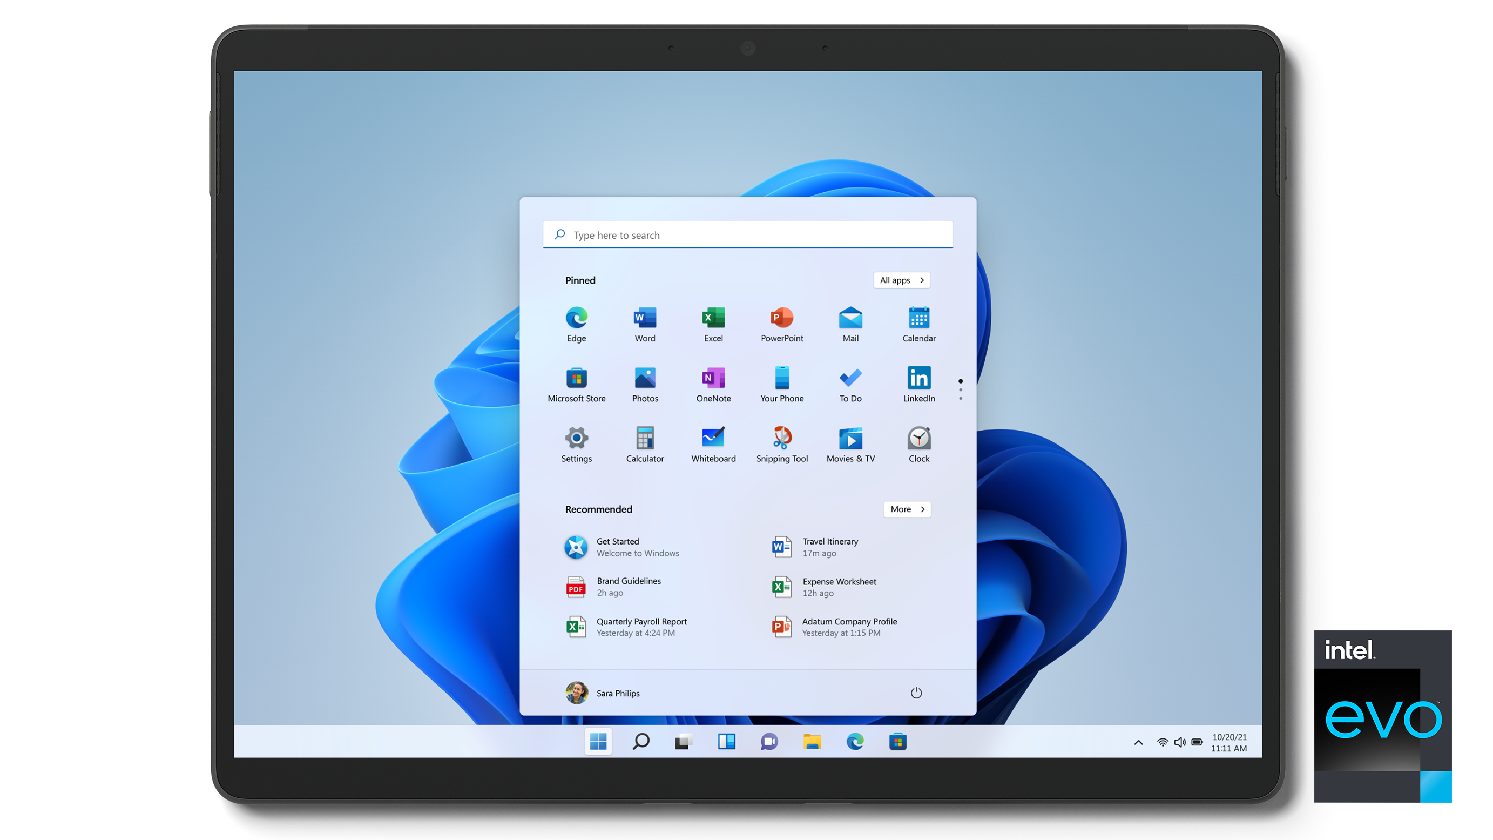The image size is (1493, 840).
Task: Launch Word from pinned apps
Action: (645, 324)
